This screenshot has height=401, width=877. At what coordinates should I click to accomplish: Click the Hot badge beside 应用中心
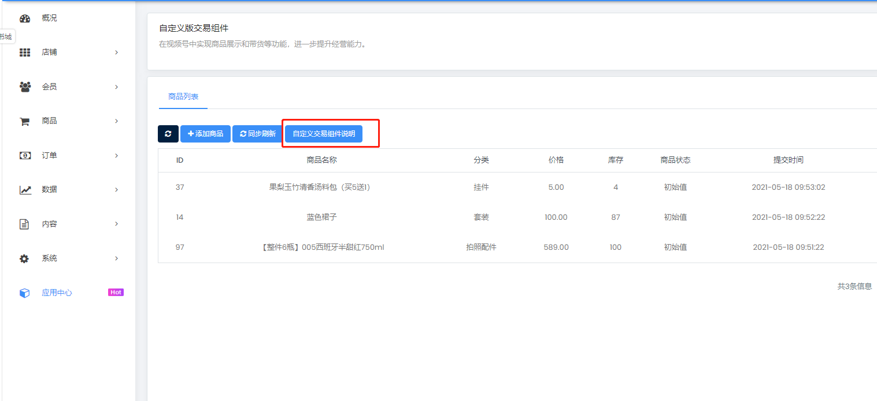click(116, 293)
